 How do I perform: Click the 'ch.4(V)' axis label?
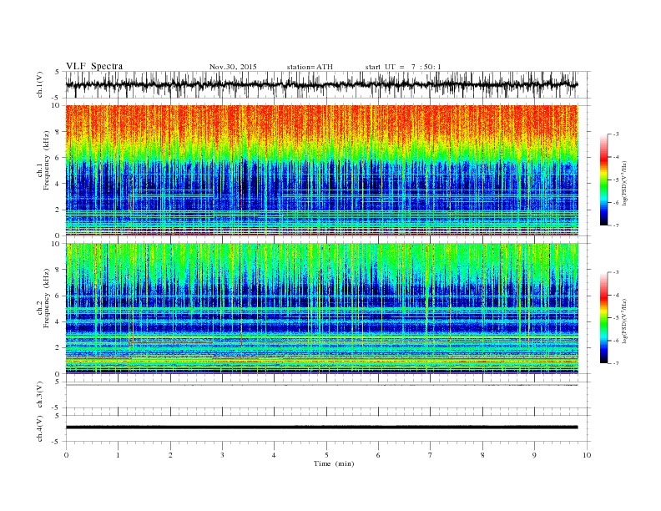(40, 428)
